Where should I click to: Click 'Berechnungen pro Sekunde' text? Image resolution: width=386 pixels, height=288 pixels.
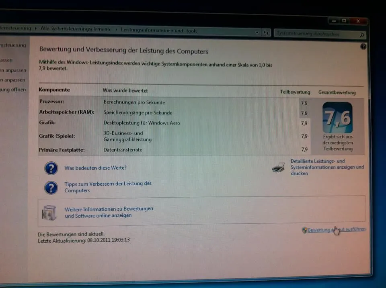(134, 102)
